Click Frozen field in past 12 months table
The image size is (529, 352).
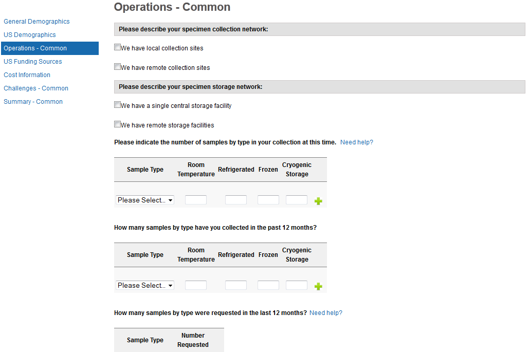[x=268, y=285]
